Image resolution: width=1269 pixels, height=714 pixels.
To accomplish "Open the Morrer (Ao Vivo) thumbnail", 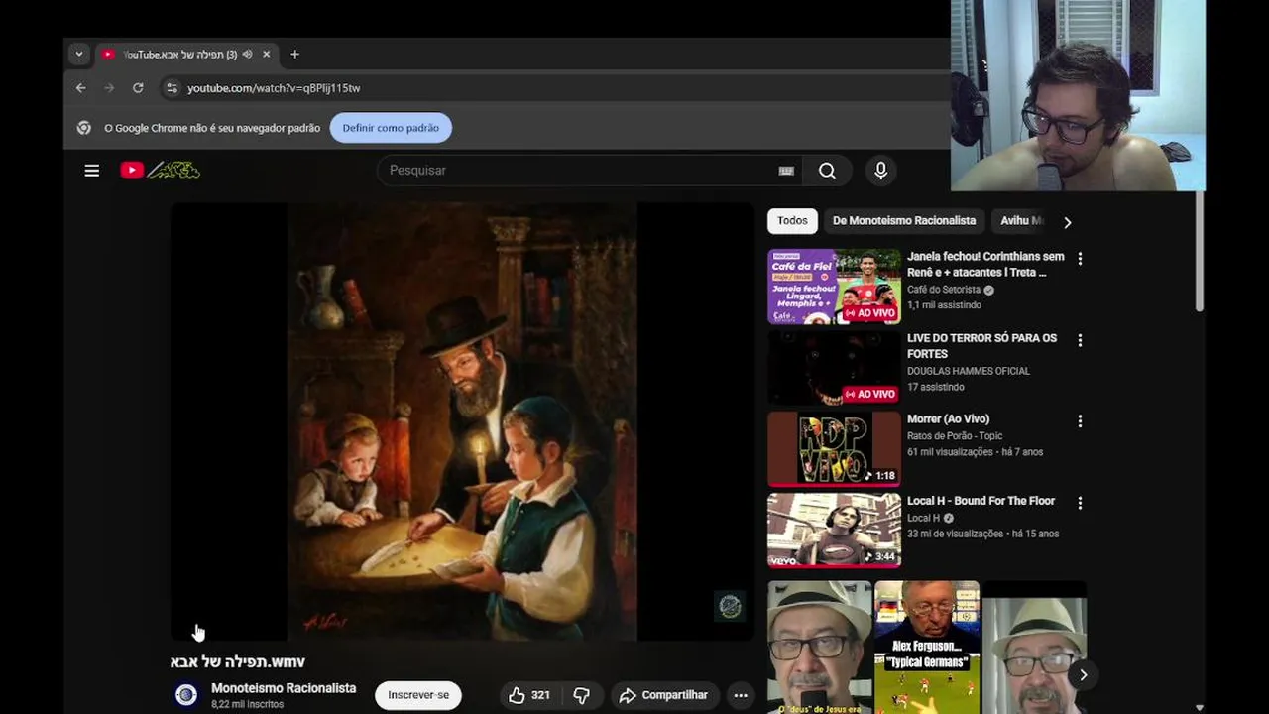I will [x=834, y=449].
